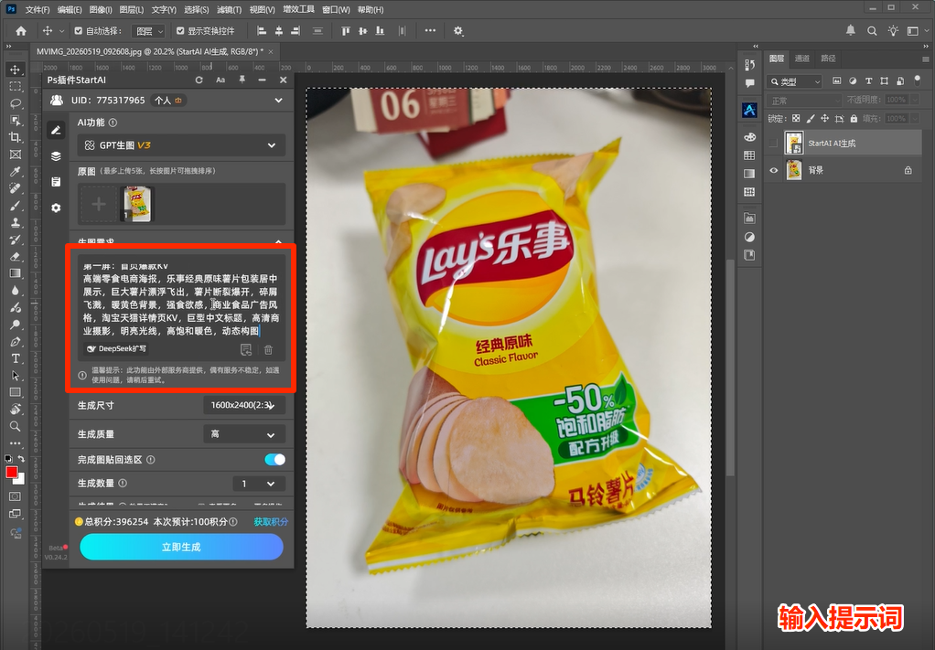Click the Home icon in options bar
This screenshot has width=935, height=650.
[x=21, y=31]
